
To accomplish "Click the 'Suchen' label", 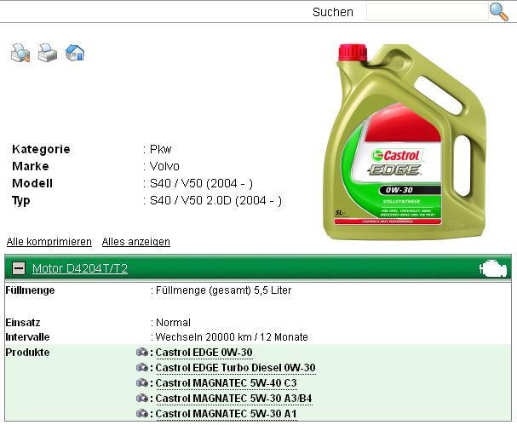I will tap(333, 12).
